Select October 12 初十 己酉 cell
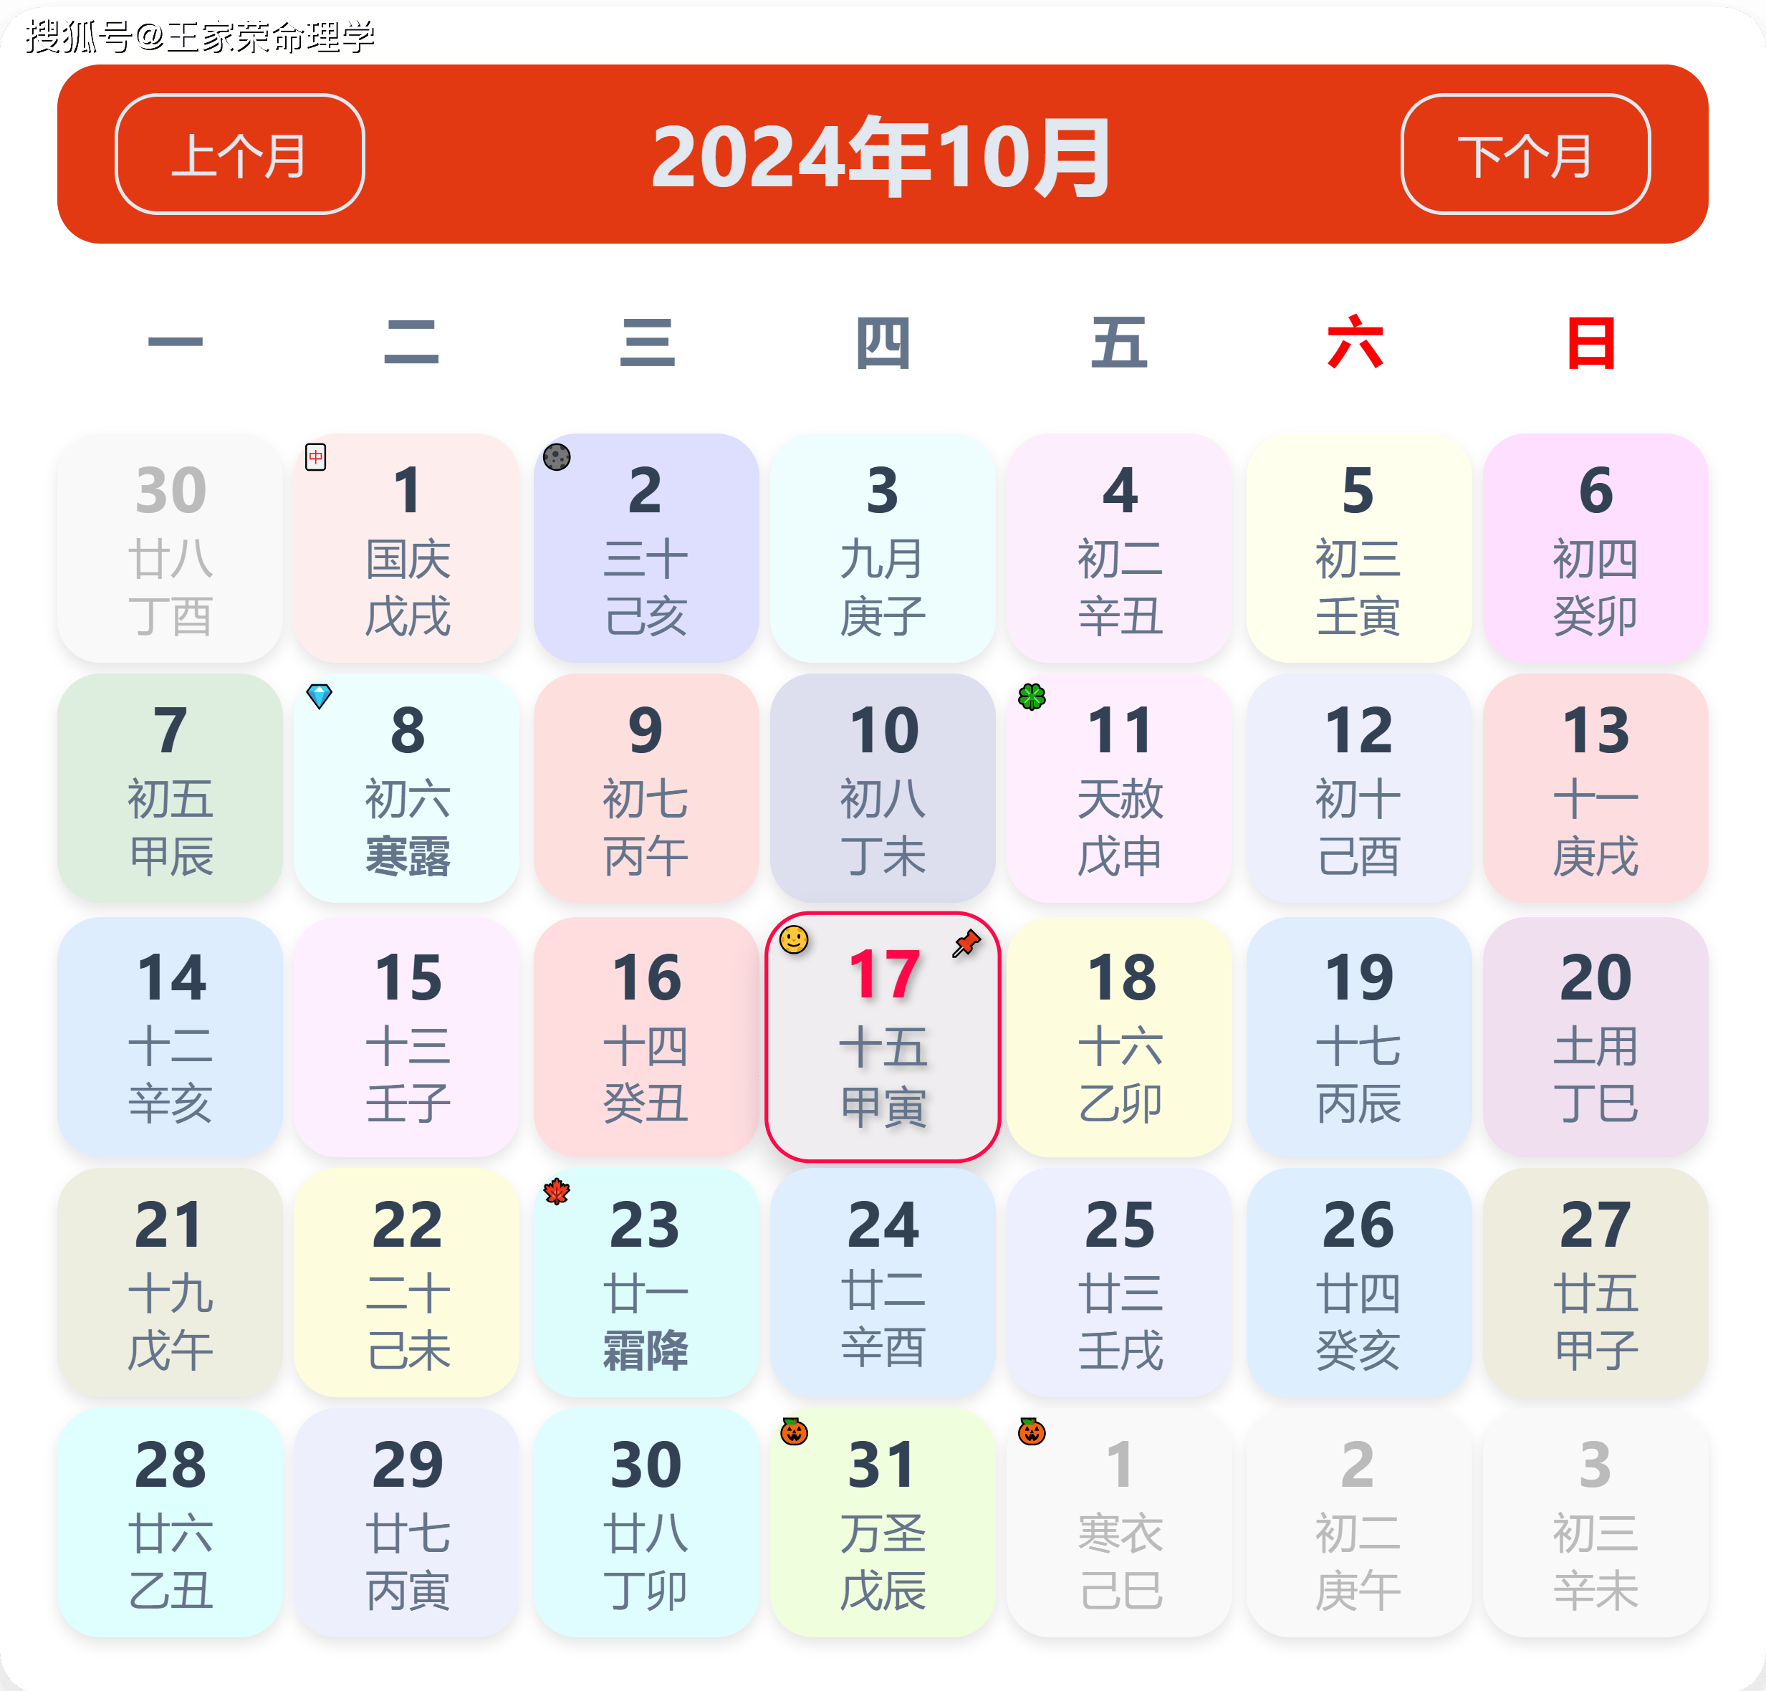Image resolution: width=1766 pixels, height=1691 pixels. 1359,788
